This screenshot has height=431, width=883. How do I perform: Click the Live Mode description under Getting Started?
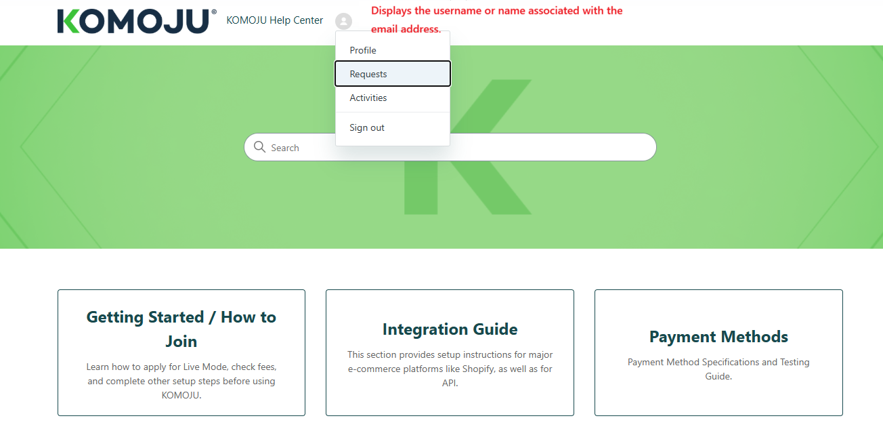(181, 381)
